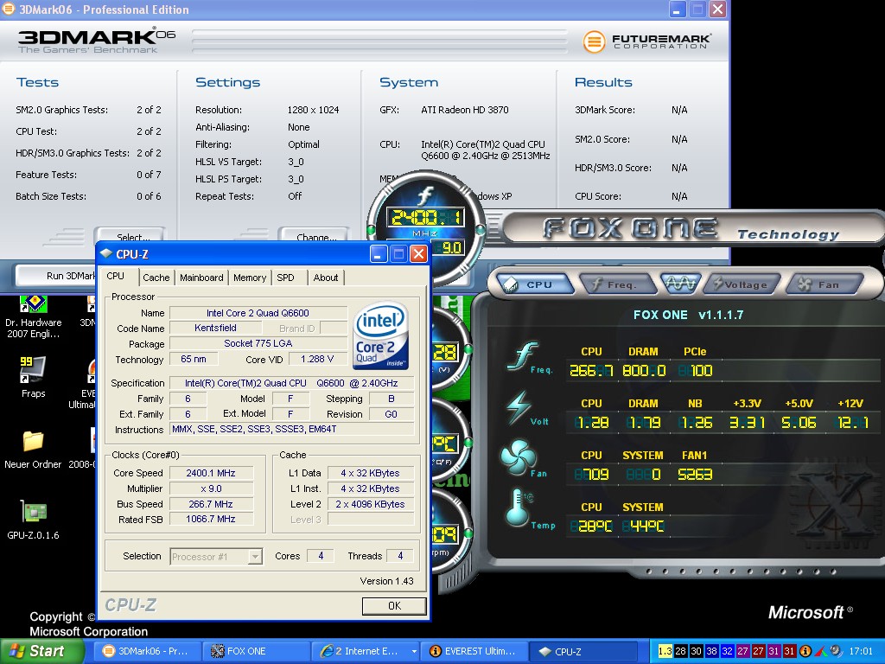Click the CPU-Z Name field Intel Core 2 Quad Q6600
This screenshot has height=664, width=885.
258,313
